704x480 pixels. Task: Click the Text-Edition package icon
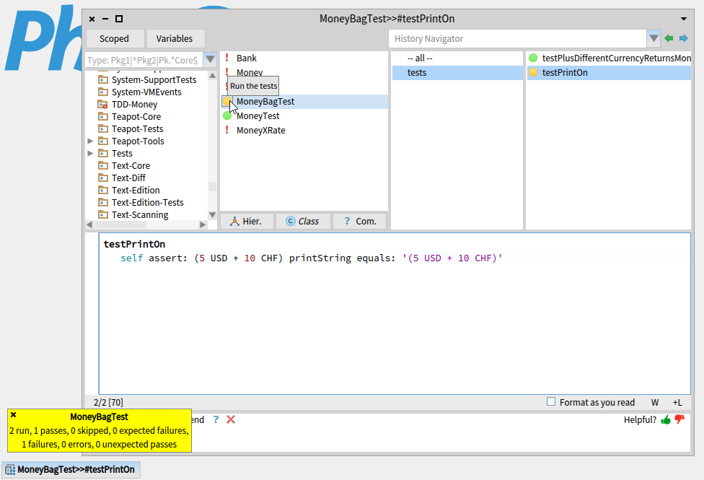(x=103, y=190)
